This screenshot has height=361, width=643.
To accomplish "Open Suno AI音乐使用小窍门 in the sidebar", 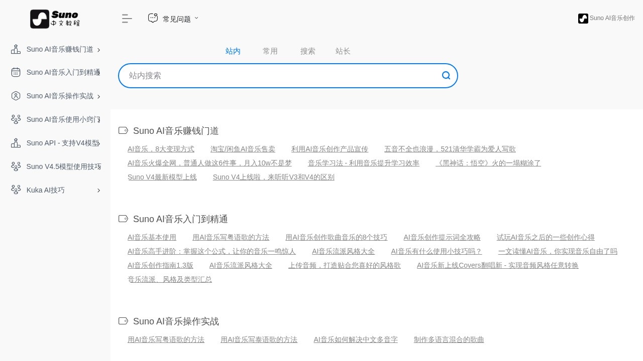I will coord(63,119).
